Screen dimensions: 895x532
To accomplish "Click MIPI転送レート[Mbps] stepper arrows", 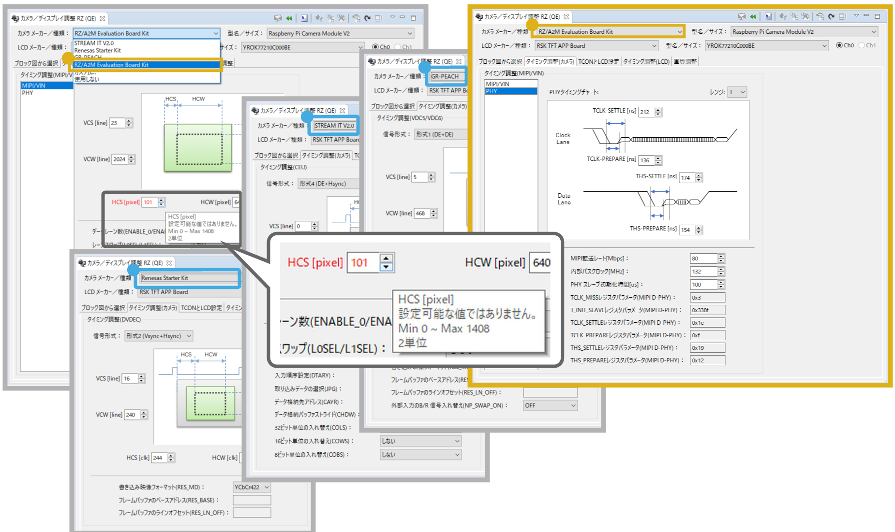I will coord(721,259).
